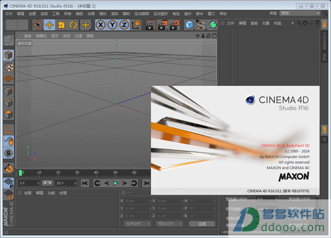Switch to Points mode
331x238 pixels.
[8, 91]
